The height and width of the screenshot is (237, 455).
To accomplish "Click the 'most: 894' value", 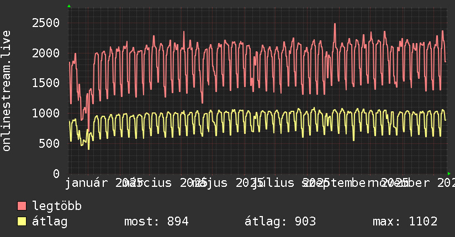I will pyautogui.click(x=156, y=222).
